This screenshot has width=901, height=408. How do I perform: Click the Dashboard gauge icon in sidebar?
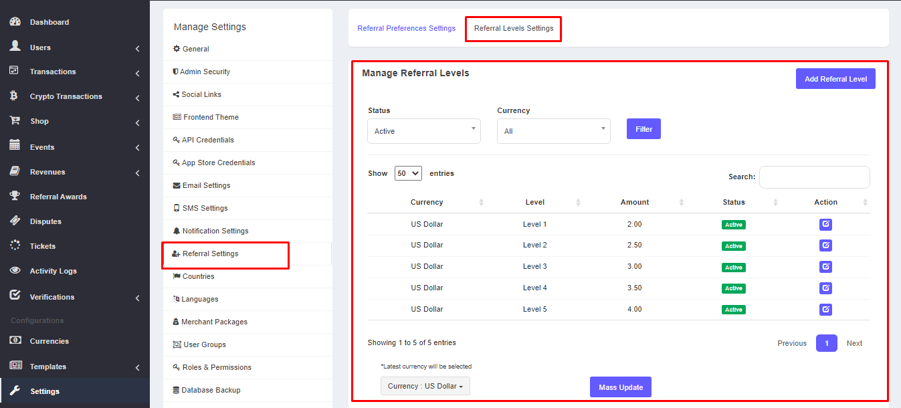pos(15,22)
